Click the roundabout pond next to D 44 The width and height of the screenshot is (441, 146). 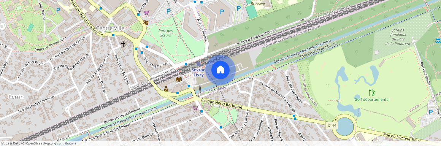click(x=345, y=126)
